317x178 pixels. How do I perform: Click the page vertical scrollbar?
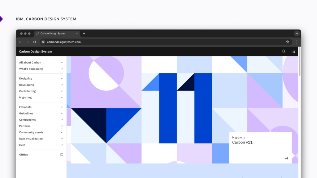point(299,61)
